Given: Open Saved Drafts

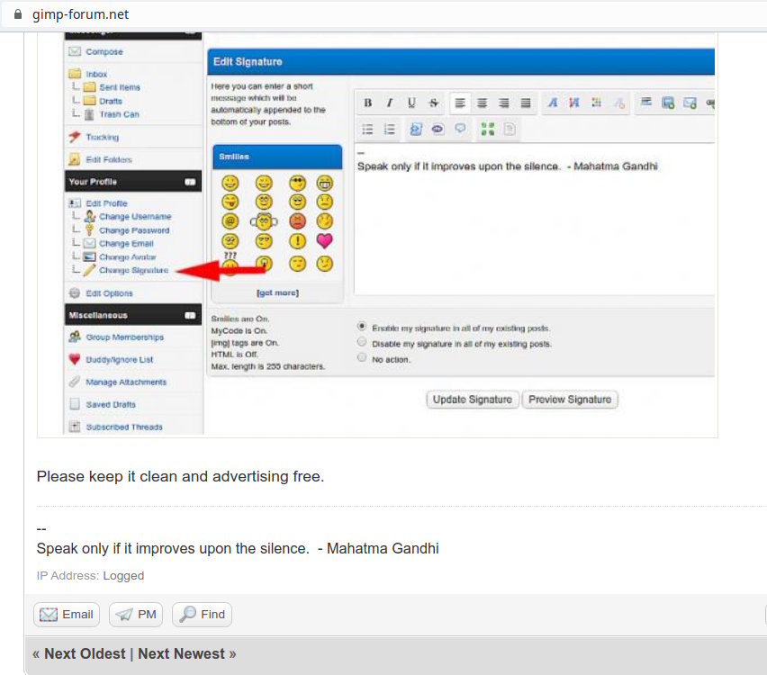Looking at the screenshot, I should pyautogui.click(x=111, y=404).
